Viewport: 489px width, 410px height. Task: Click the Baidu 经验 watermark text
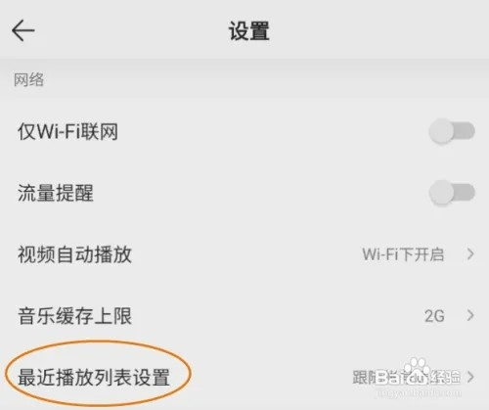point(445,378)
